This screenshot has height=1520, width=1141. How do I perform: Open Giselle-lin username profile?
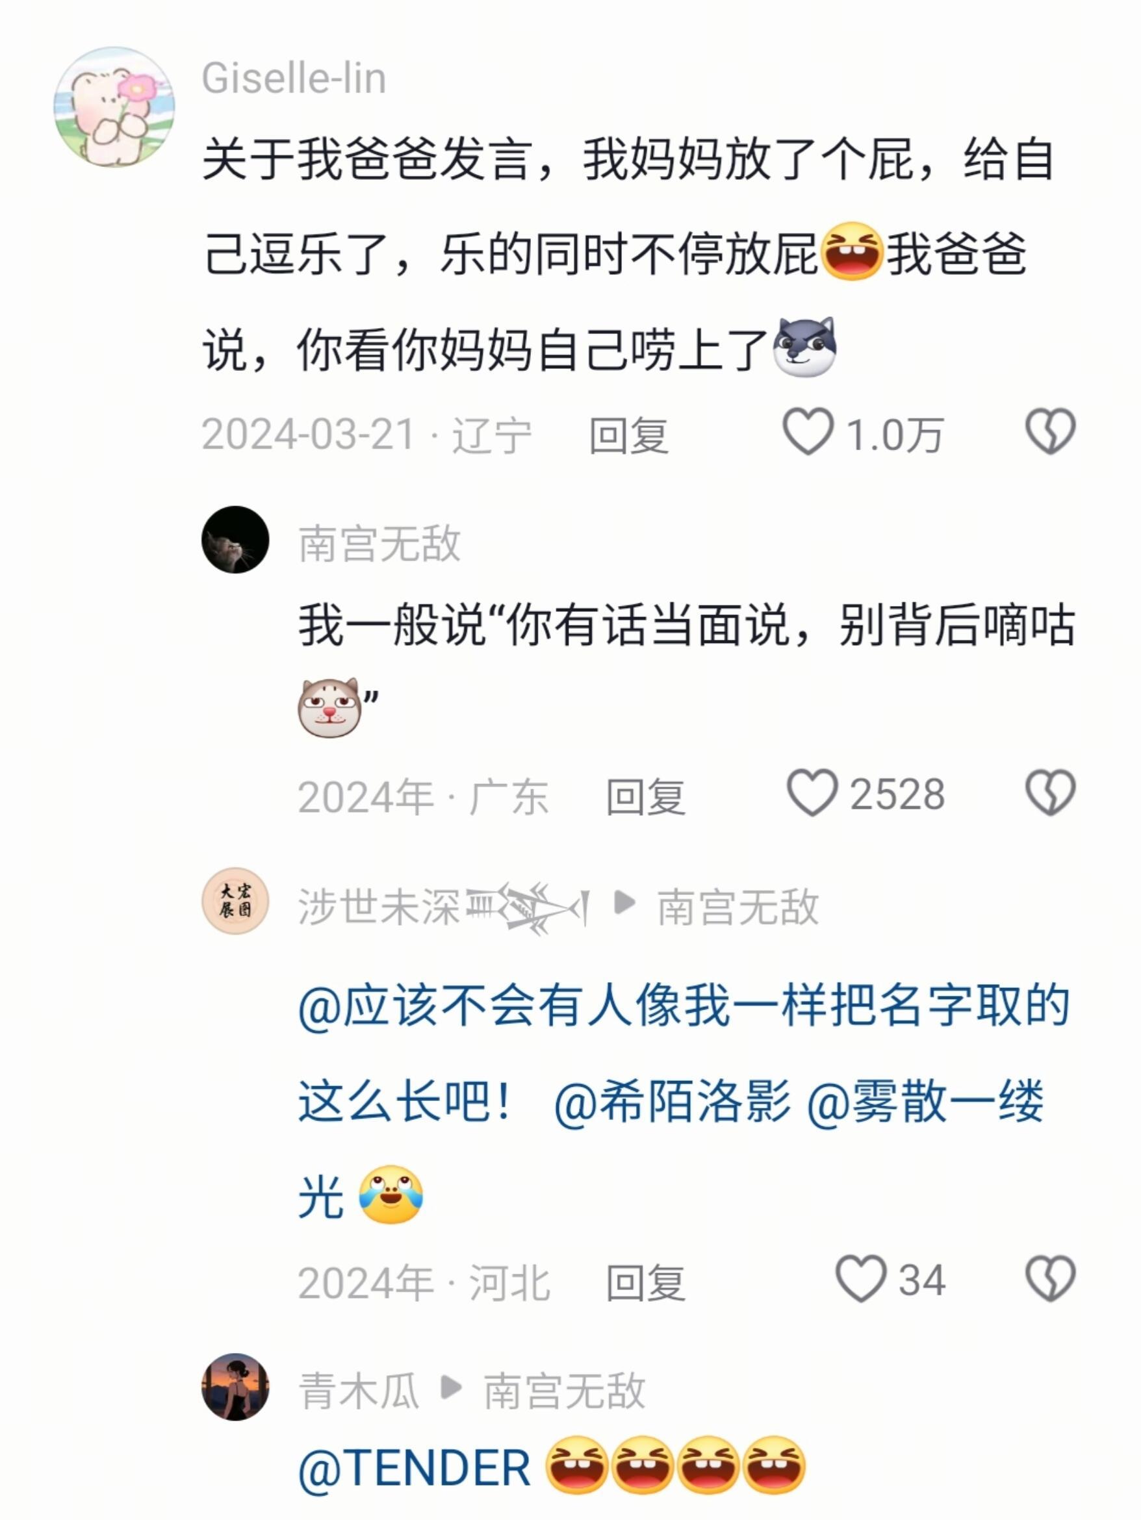(294, 79)
